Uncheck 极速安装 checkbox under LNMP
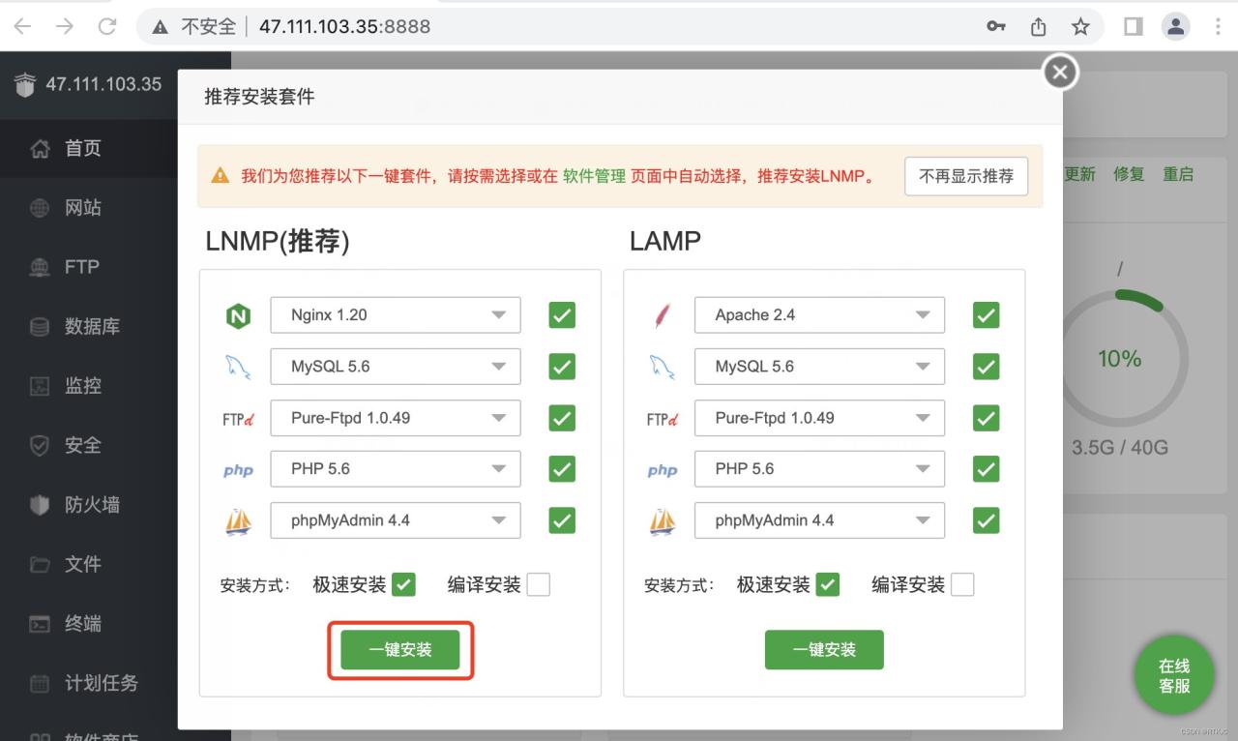The width and height of the screenshot is (1238, 741). point(403,584)
